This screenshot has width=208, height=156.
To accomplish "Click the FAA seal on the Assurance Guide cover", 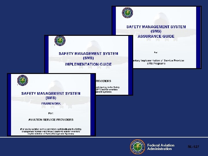I will tap(127, 13).
